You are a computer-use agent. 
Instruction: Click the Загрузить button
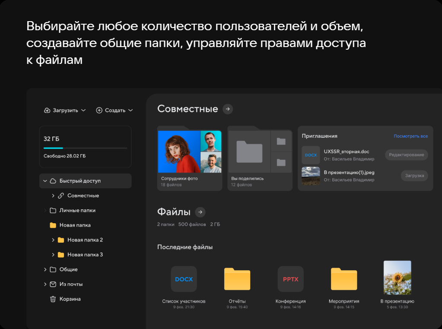click(x=65, y=111)
